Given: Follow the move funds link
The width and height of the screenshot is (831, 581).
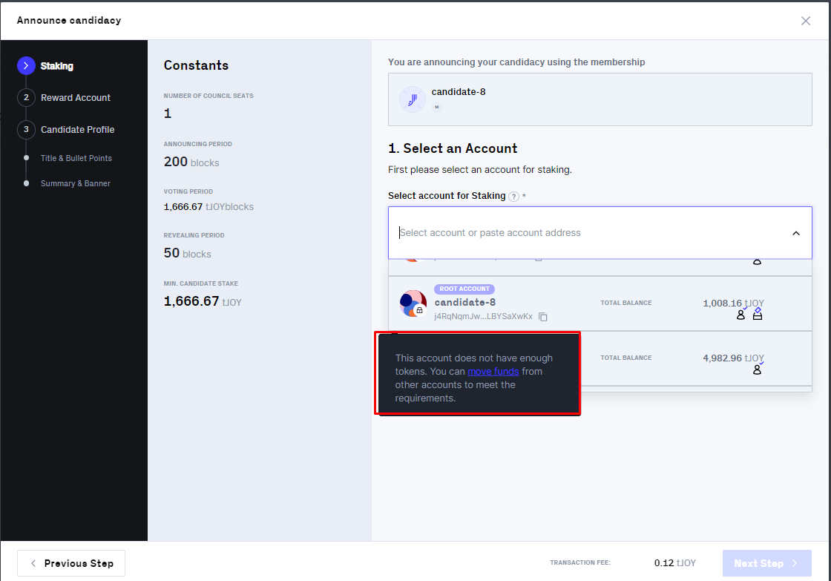Looking at the screenshot, I should pyautogui.click(x=493, y=372).
